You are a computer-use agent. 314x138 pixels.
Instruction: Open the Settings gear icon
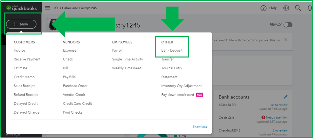[286, 8]
